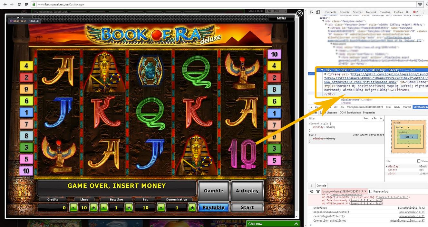This screenshot has width=428, height=227.
Task: Click the browser forward arrow
Action: pyautogui.click(x=12, y=5)
